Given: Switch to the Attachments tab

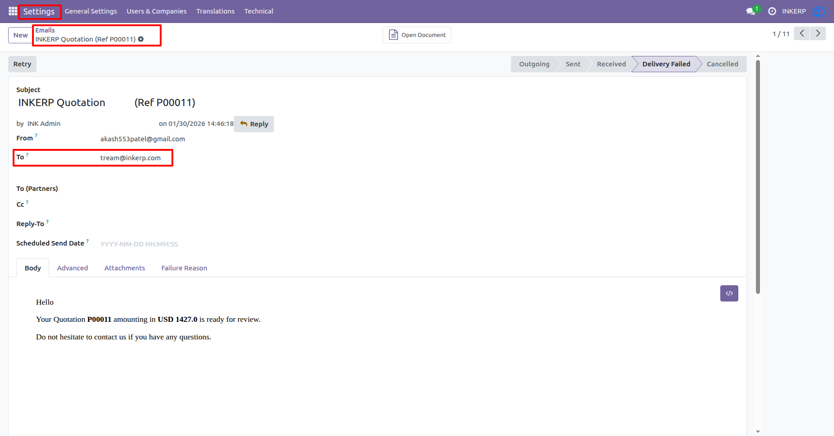Looking at the screenshot, I should 125,268.
